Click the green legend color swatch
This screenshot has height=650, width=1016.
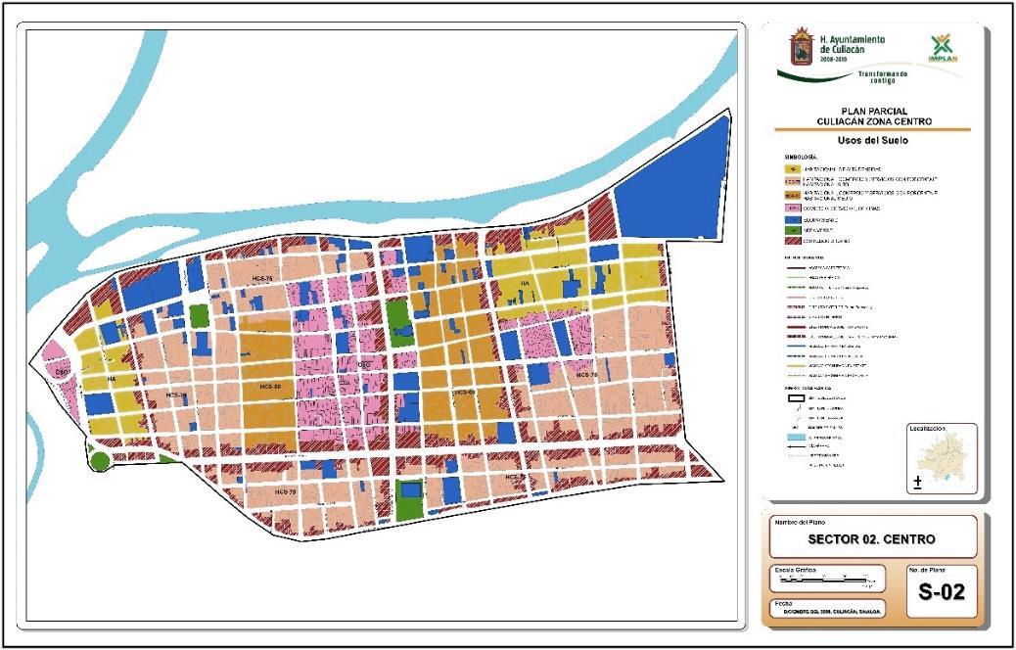pyautogui.click(x=793, y=229)
